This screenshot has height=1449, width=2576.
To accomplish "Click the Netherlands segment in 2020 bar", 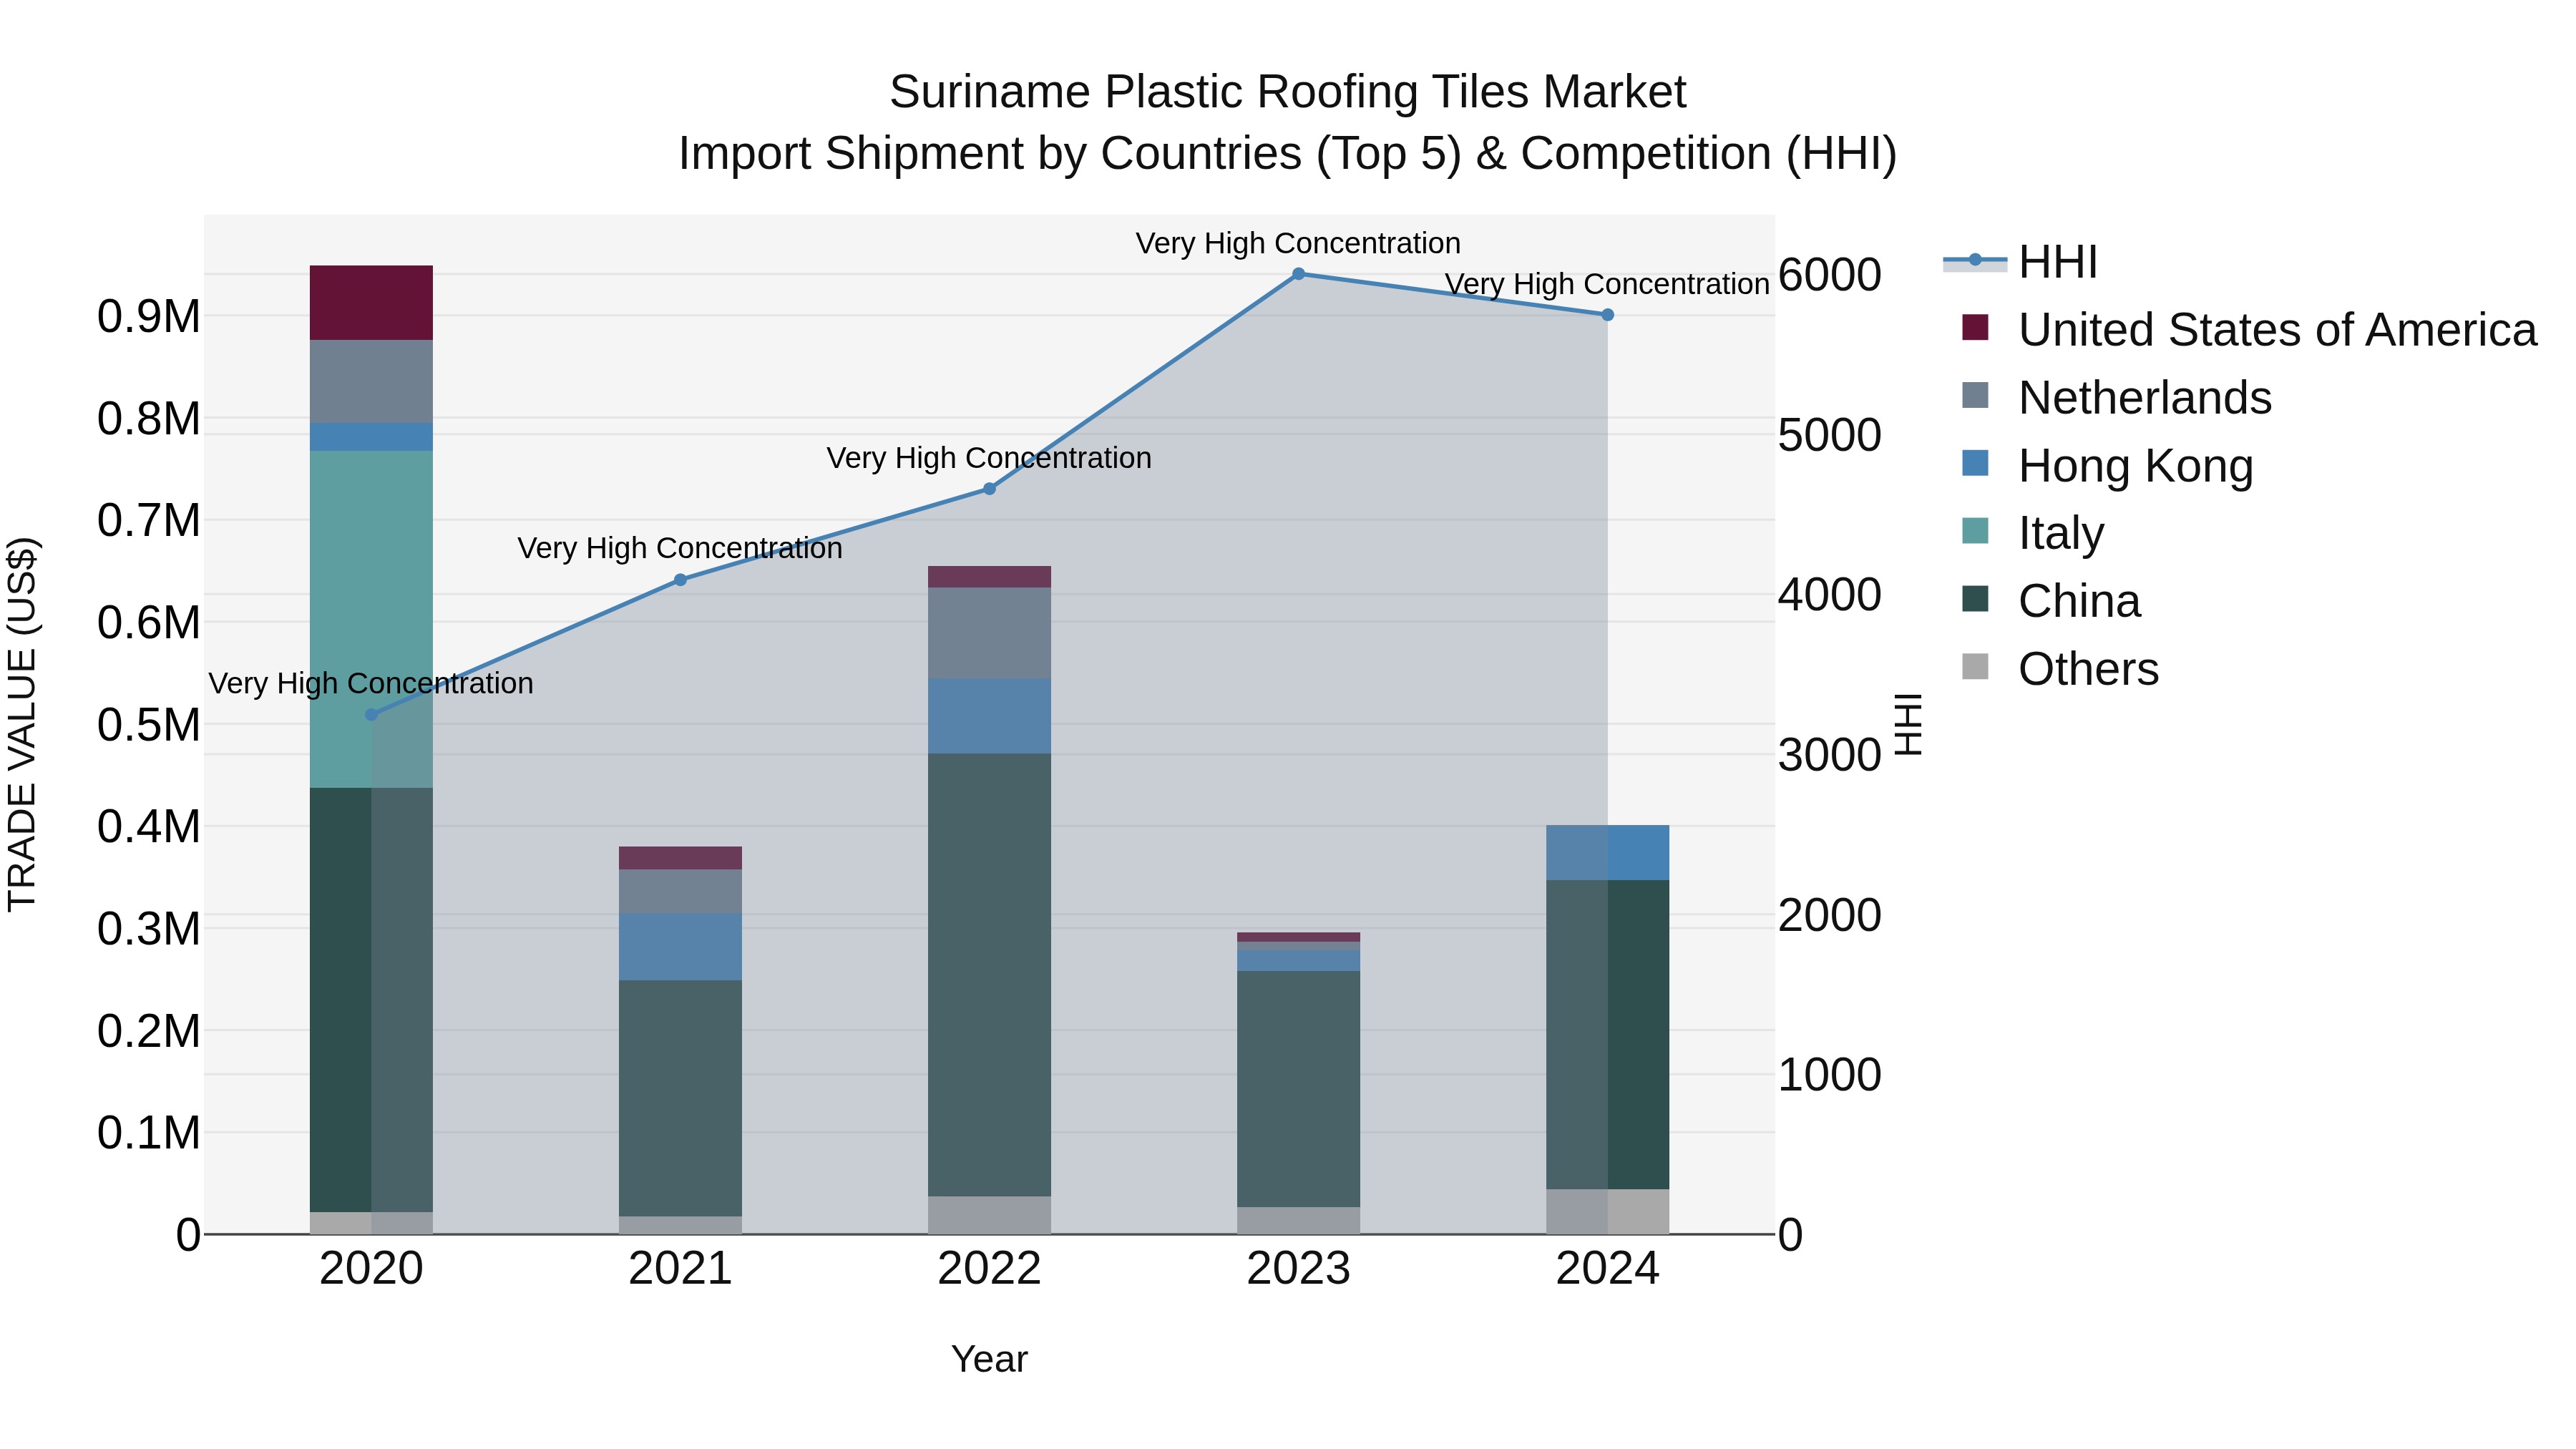I will [371, 381].
